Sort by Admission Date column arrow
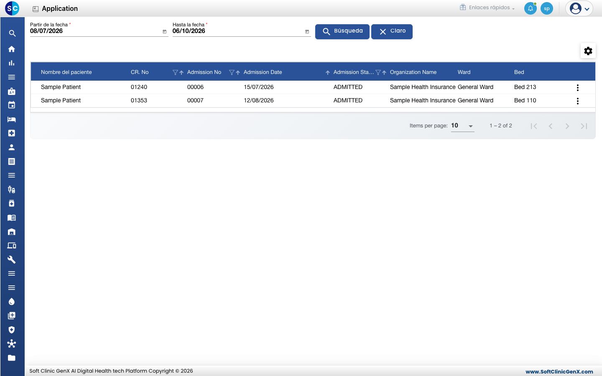 pyautogui.click(x=328, y=72)
